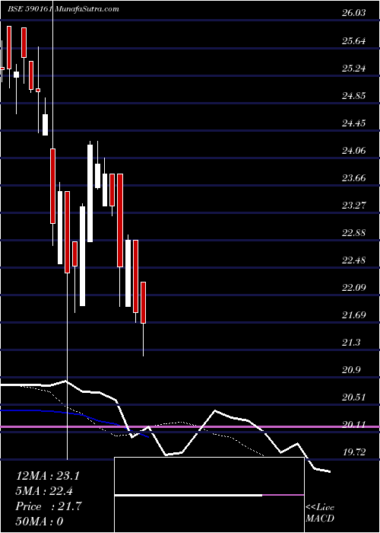The image size is (380, 533).
Task: Click the 22.48 price axis label
Action: pos(354,260)
